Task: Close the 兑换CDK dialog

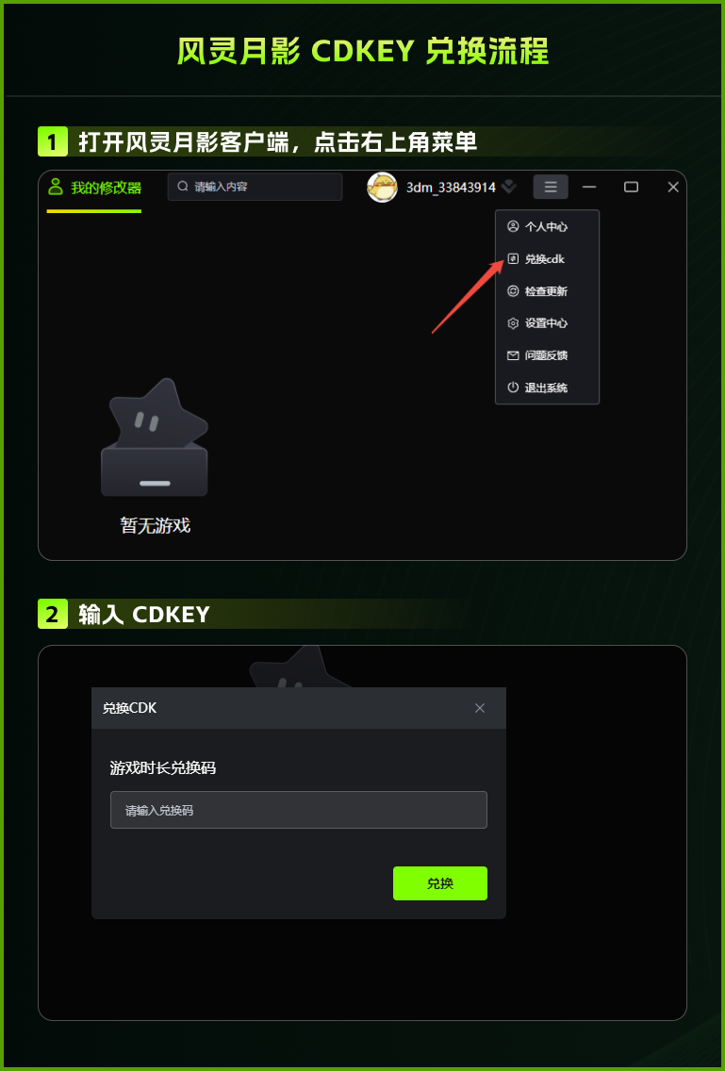Action: [480, 708]
